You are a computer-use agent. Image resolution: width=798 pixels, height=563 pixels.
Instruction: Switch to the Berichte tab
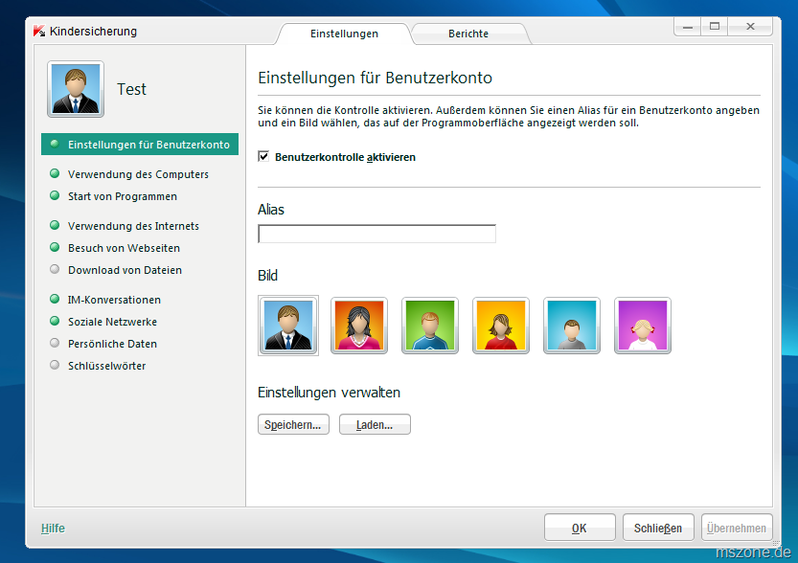pyautogui.click(x=468, y=34)
